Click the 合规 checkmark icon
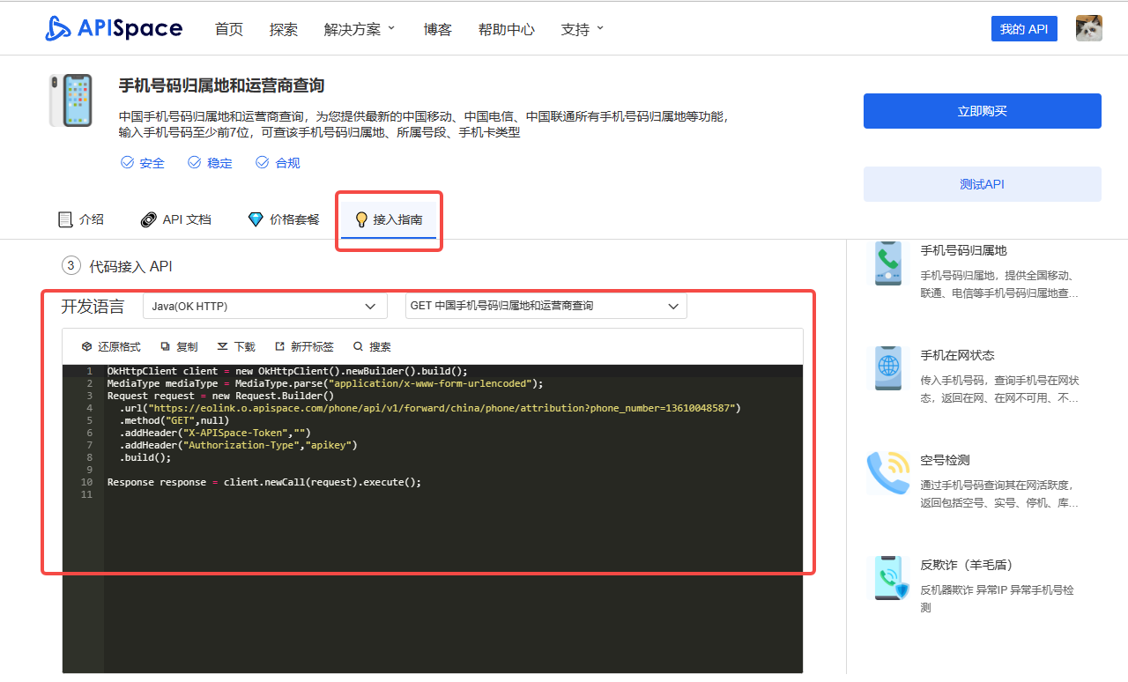Screen dimensions: 1128x682 tap(262, 163)
